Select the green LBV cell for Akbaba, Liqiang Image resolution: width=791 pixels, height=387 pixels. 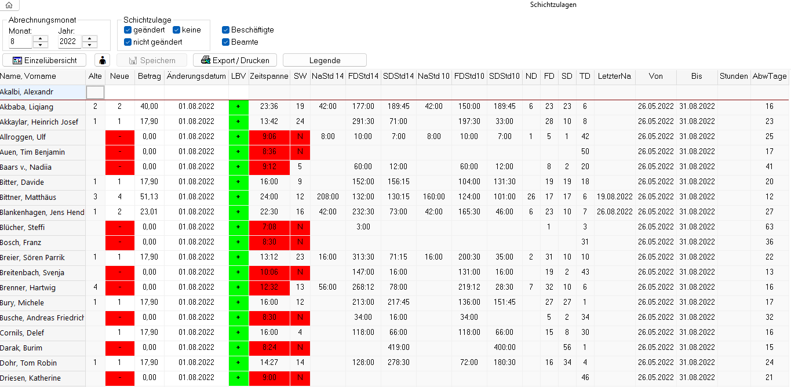pyautogui.click(x=239, y=107)
